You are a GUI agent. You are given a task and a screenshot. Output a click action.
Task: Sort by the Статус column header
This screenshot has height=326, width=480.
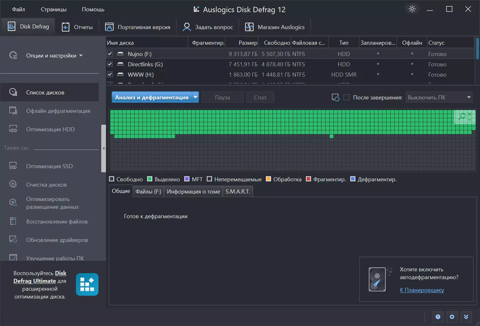pos(451,43)
